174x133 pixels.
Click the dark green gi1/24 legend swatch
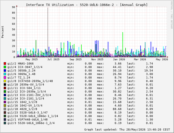point(5,116)
